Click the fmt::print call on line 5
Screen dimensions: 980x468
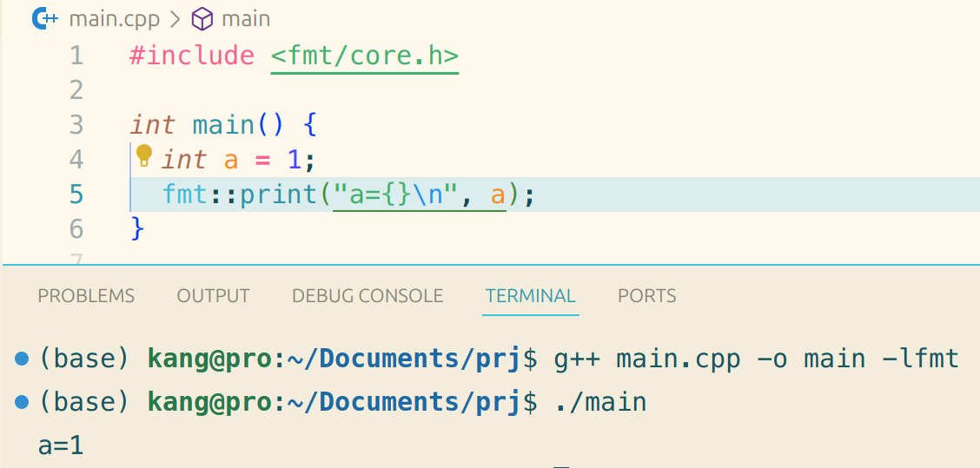pos(349,195)
